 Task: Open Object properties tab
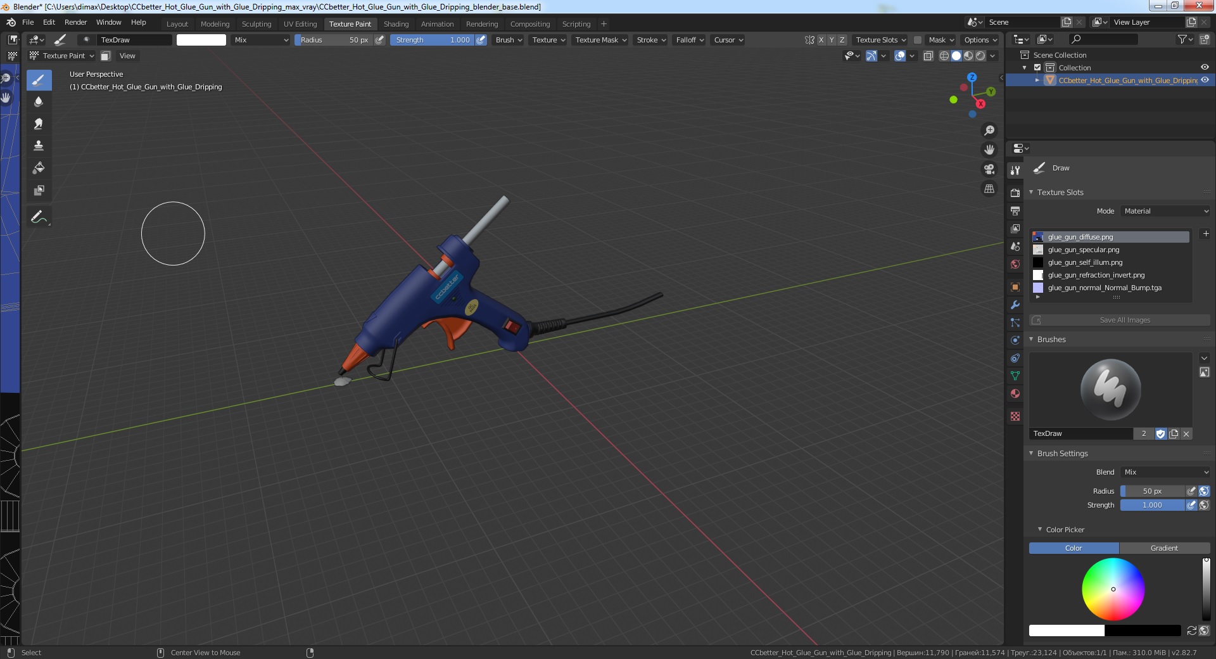pos(1015,287)
